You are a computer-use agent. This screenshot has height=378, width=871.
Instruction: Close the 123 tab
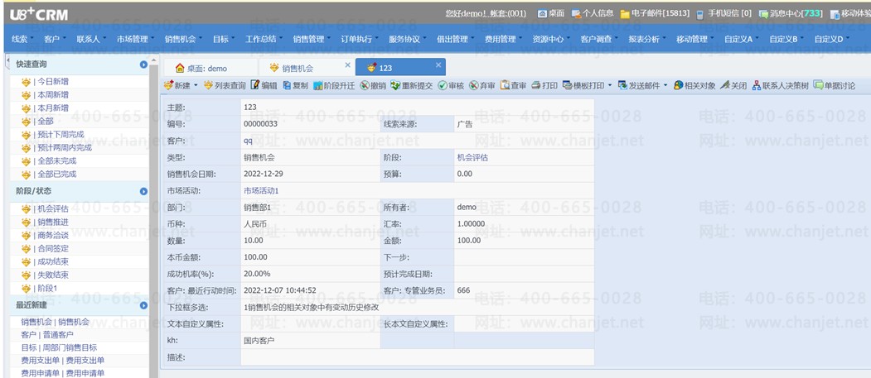pos(438,65)
